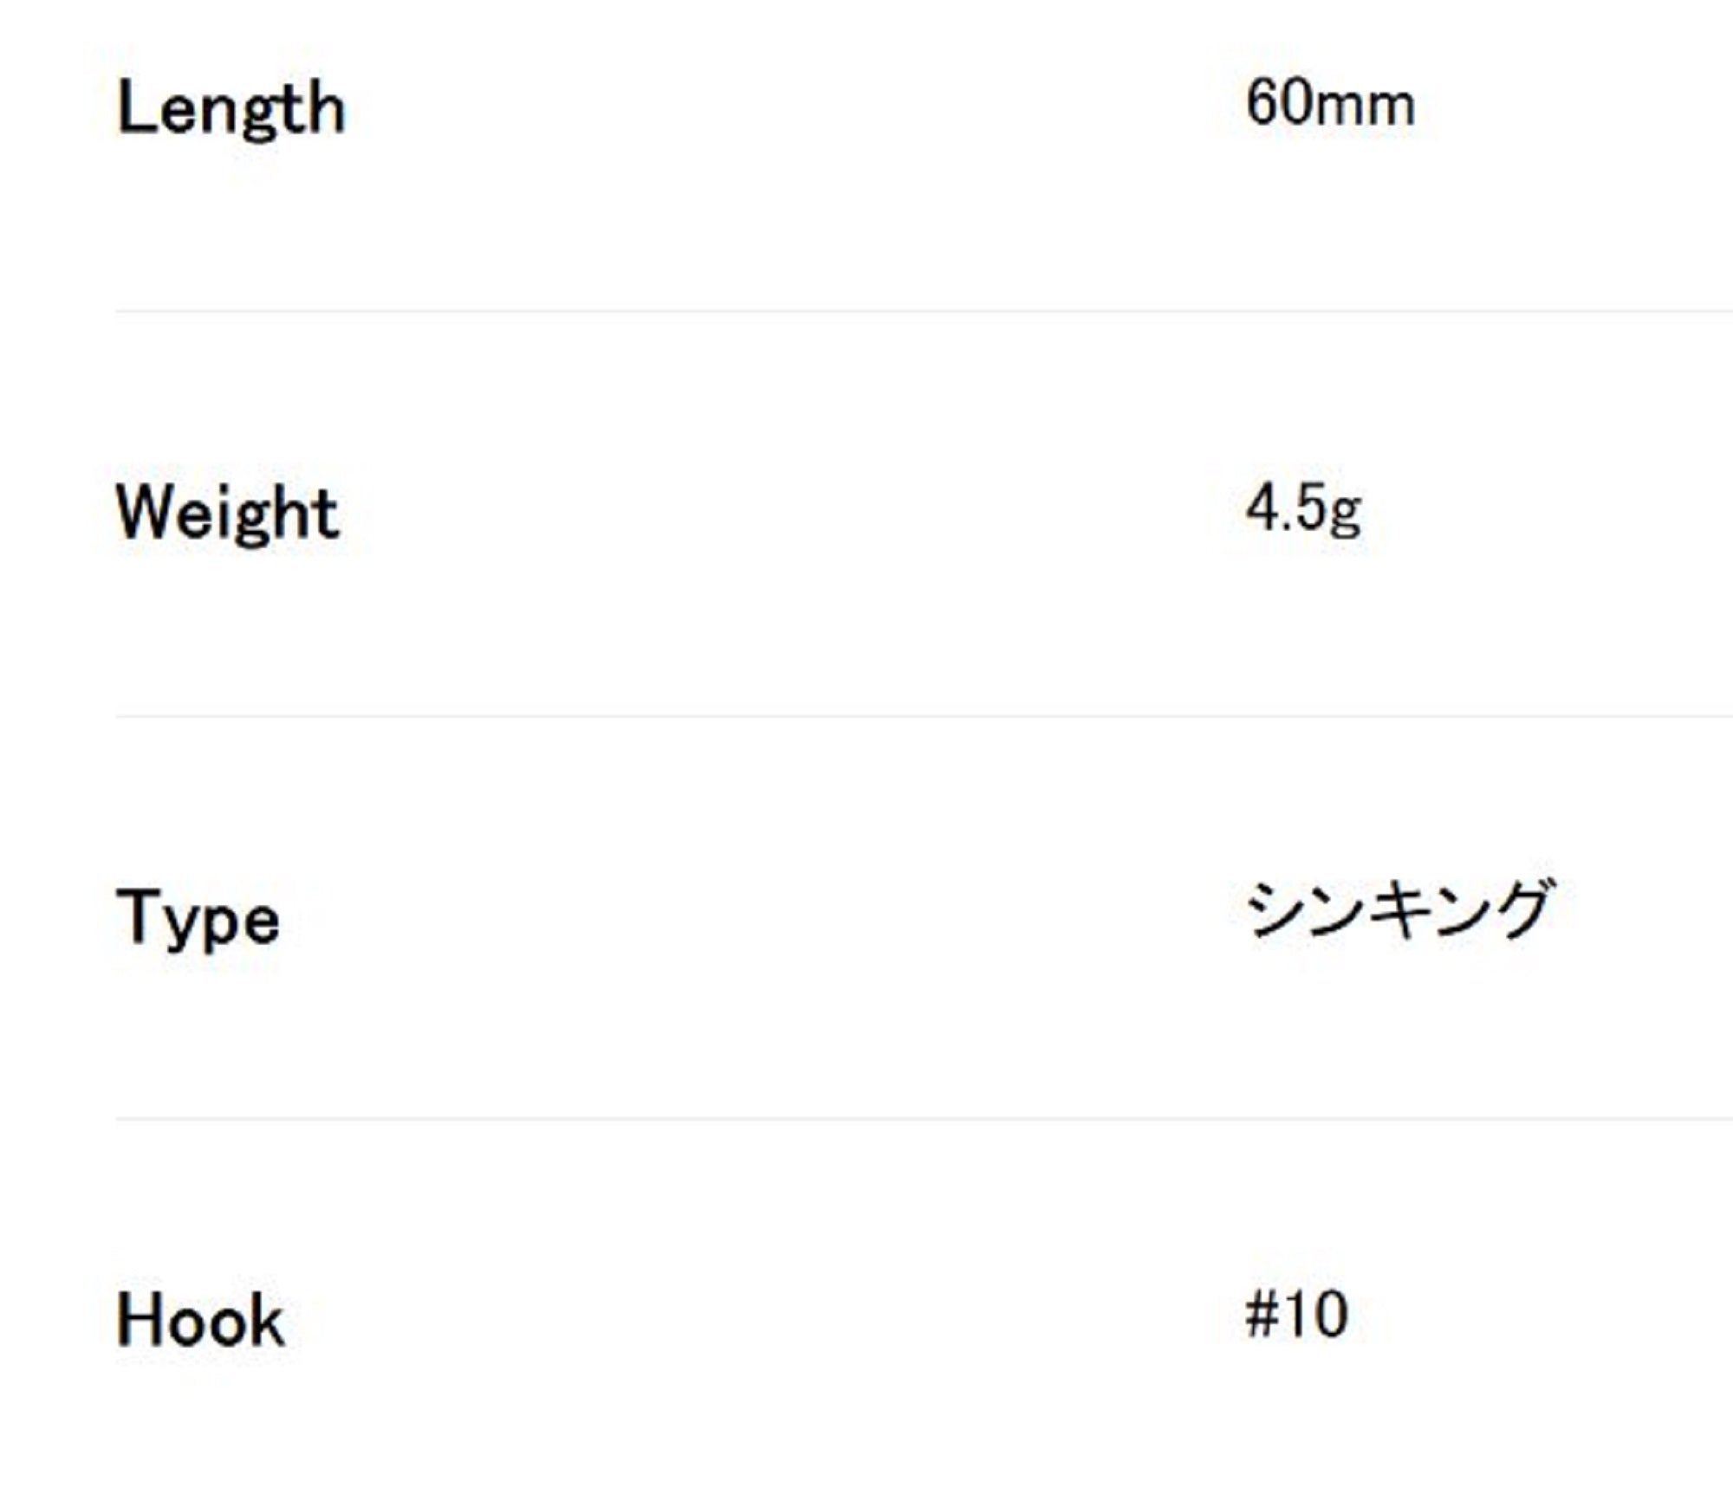Image resolution: width=1733 pixels, height=1494 pixels.
Task: Click the Hook label
Action: (x=200, y=1321)
